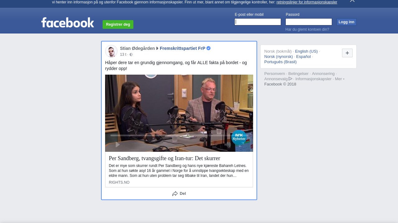Open the Informasjonskapsler footer link
The image size is (398, 223).
click(x=313, y=79)
